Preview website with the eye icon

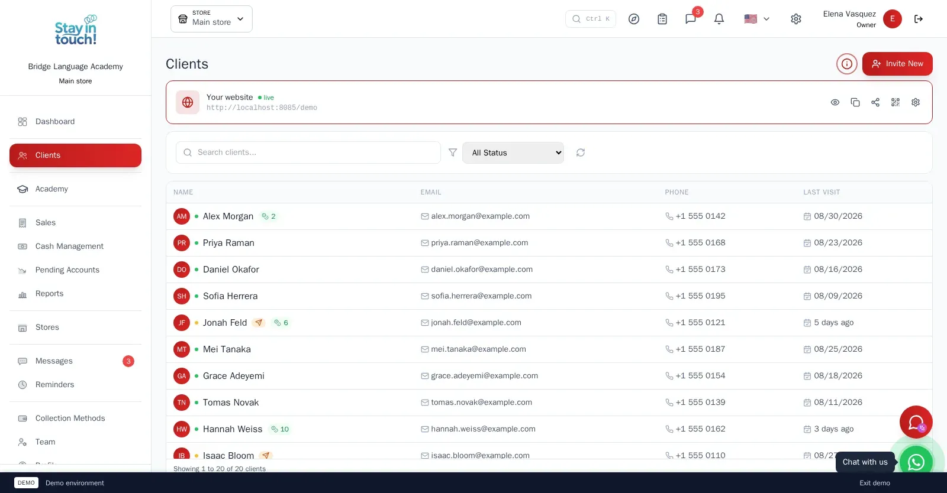835,102
